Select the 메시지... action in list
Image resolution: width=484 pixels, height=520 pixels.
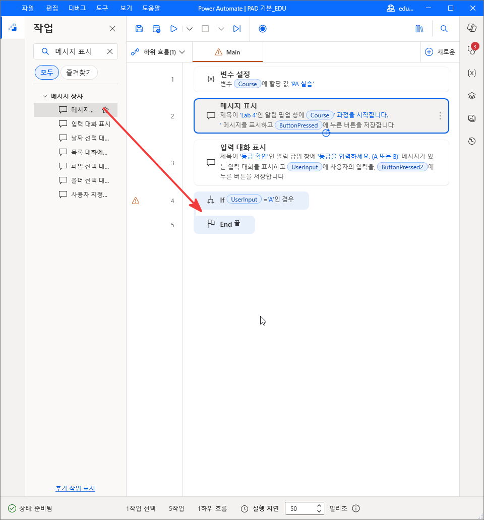(x=76, y=110)
